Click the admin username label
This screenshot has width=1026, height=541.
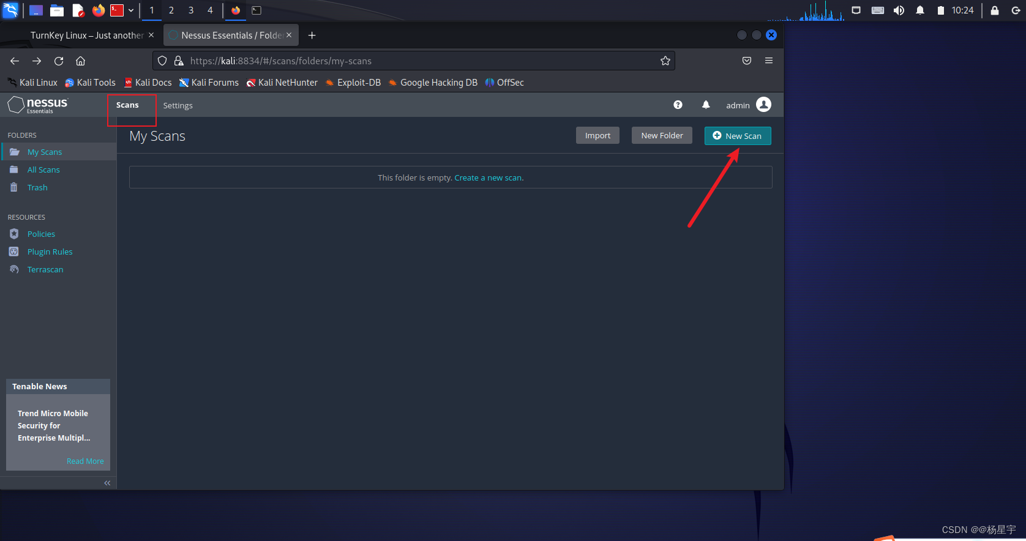(738, 105)
